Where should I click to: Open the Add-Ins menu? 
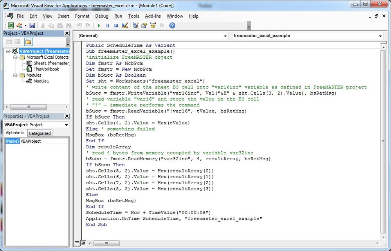(153, 16)
